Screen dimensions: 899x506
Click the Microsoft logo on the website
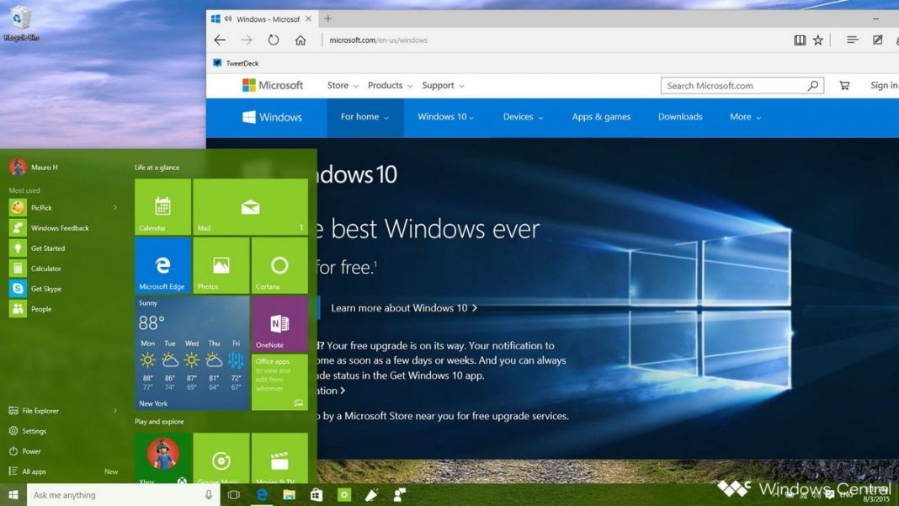click(273, 86)
